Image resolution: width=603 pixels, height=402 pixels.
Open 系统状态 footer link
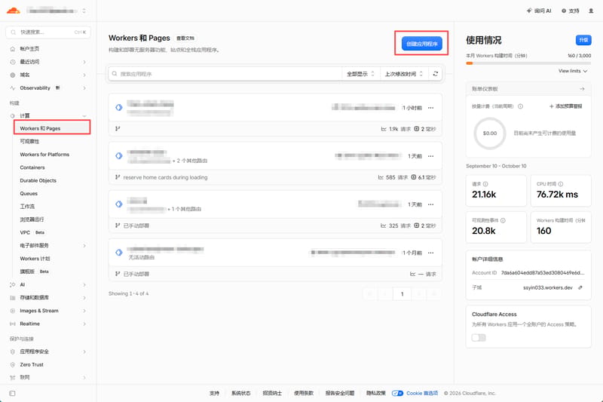pyautogui.click(x=240, y=393)
